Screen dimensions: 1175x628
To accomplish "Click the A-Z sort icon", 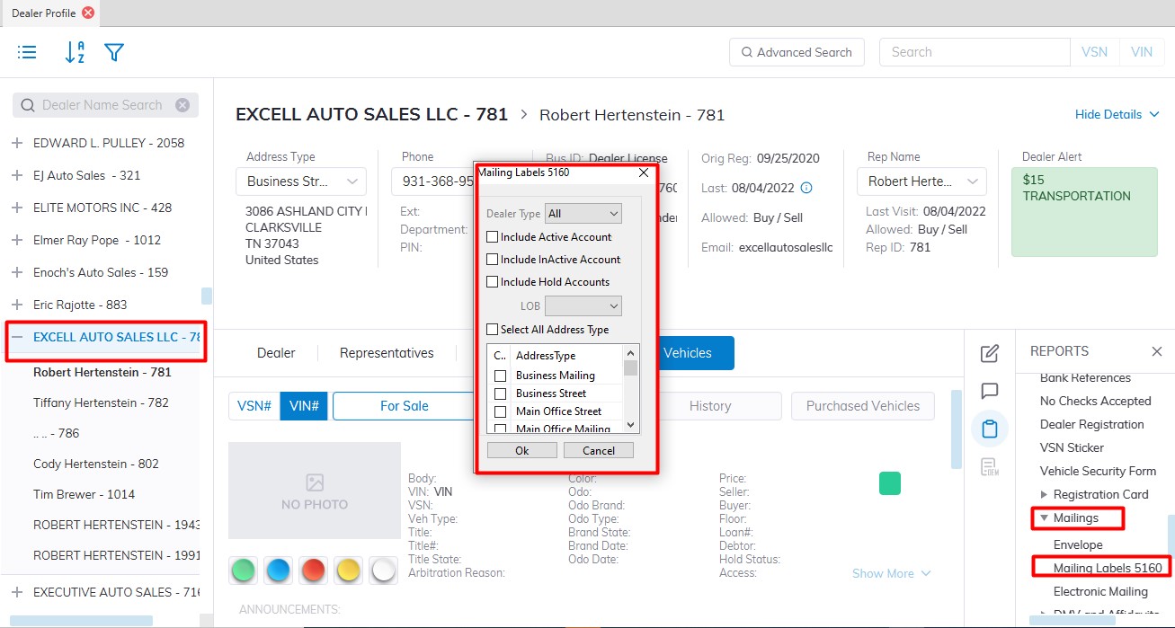I will point(75,52).
